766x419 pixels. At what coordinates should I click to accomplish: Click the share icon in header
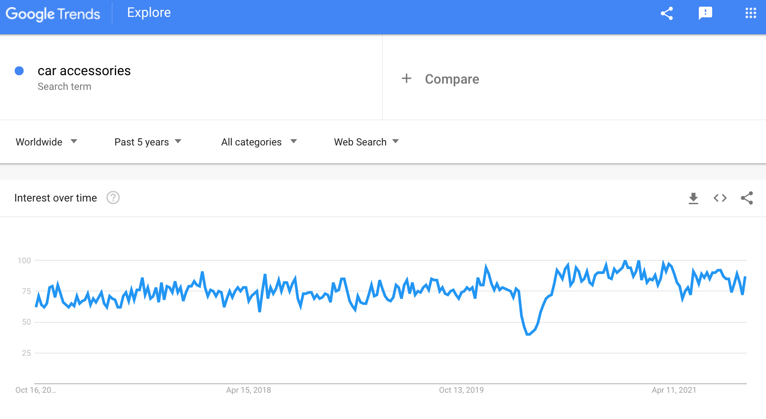(666, 13)
